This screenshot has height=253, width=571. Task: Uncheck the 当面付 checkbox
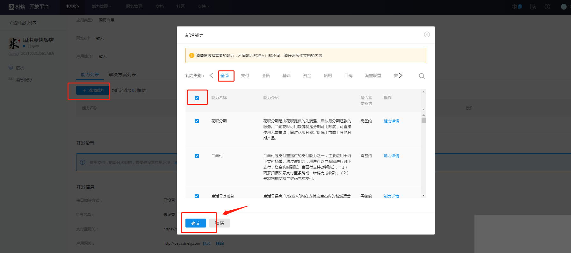(197, 156)
